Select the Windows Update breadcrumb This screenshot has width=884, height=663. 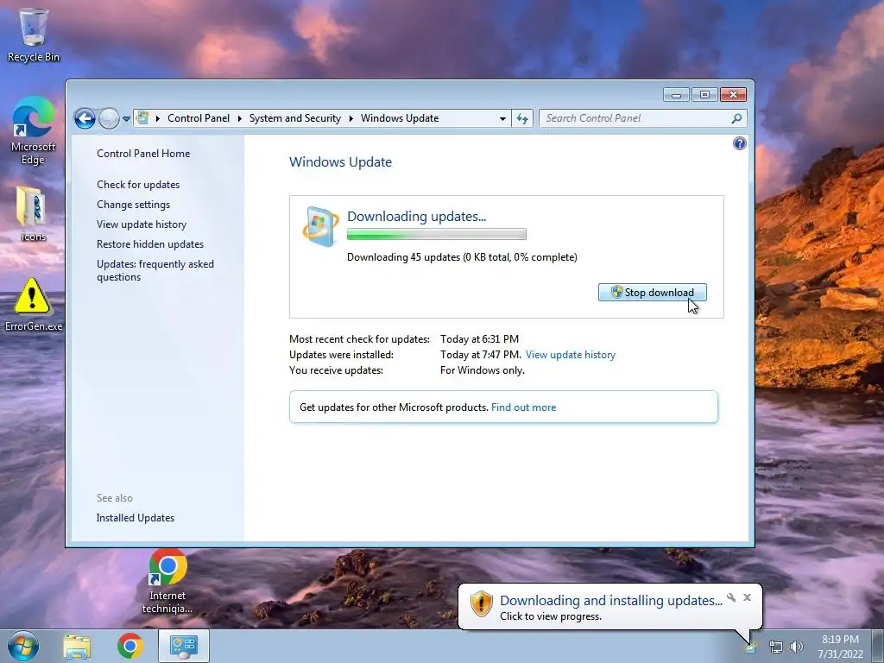pos(400,118)
